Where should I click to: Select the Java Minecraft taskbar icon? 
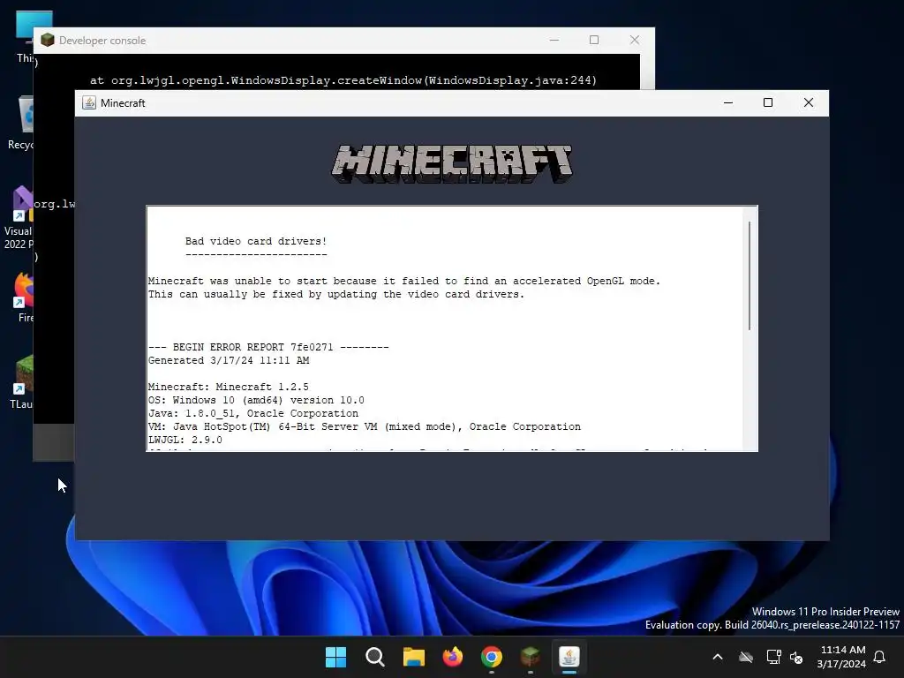pos(569,657)
